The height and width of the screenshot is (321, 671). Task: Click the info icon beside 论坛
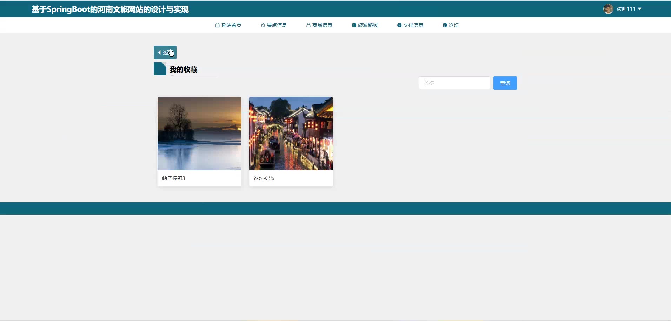(x=445, y=25)
